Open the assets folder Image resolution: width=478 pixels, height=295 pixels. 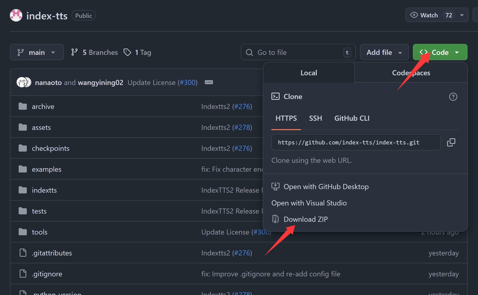pos(41,127)
